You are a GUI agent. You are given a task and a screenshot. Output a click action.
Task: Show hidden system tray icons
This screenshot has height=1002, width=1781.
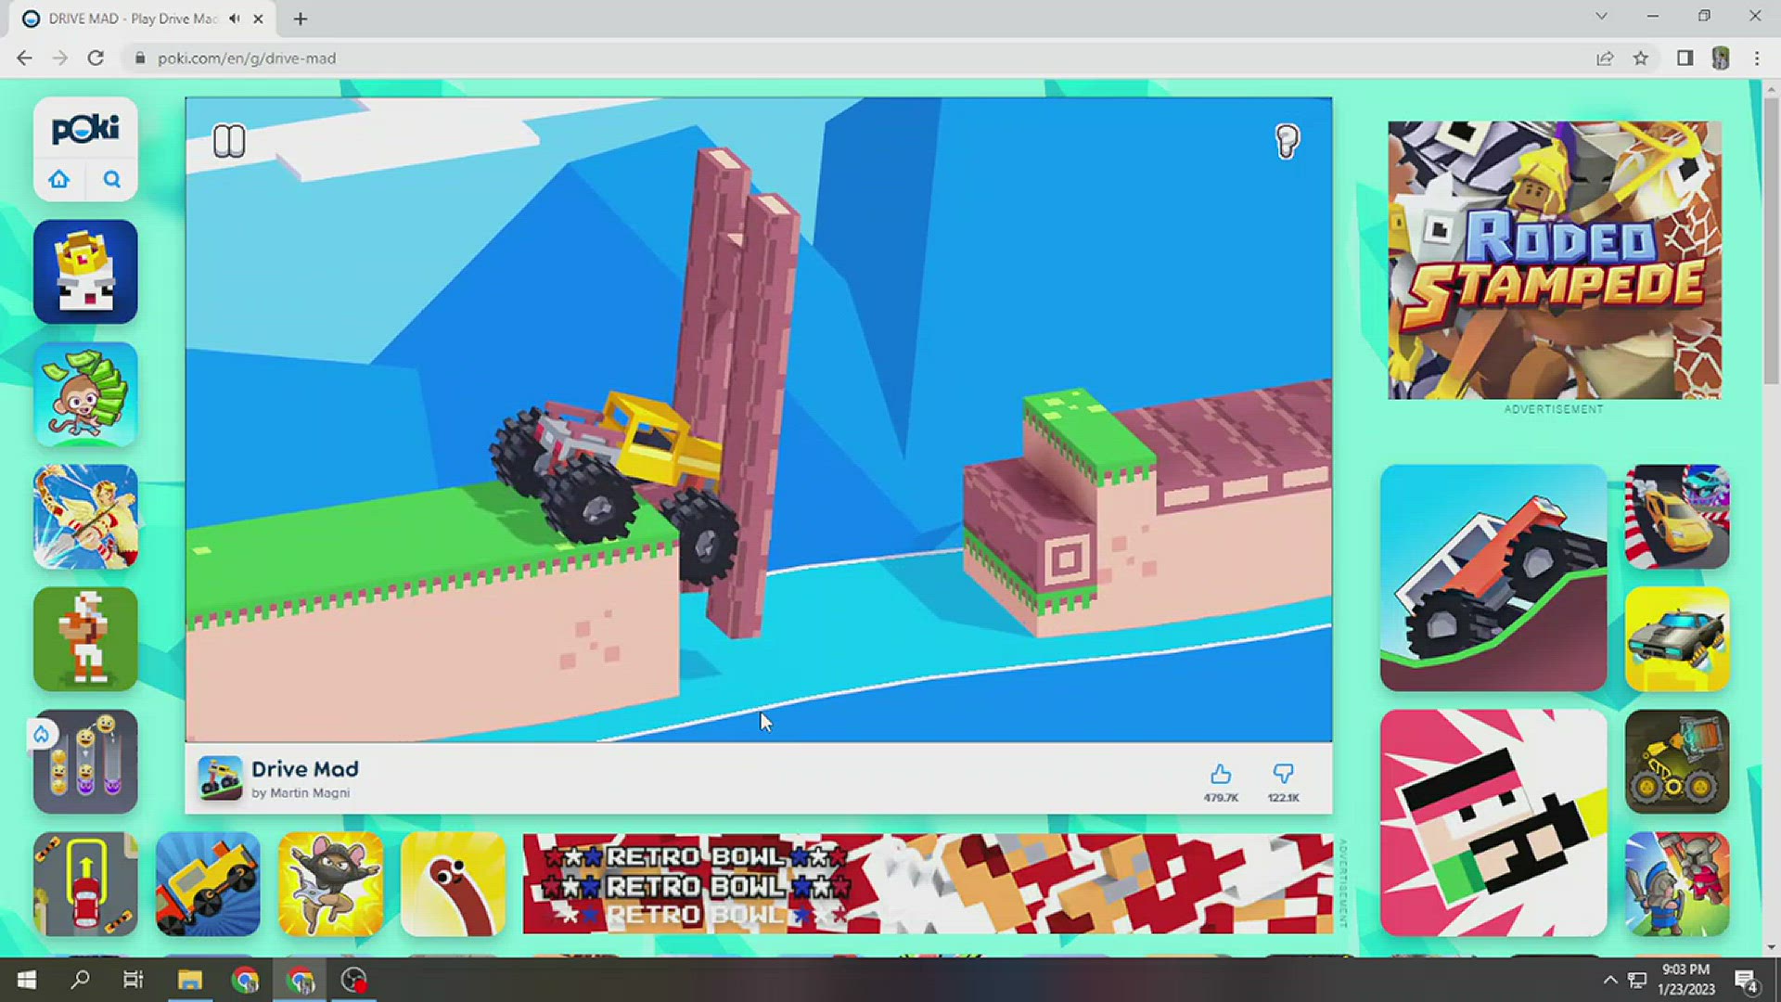pyautogui.click(x=1610, y=981)
